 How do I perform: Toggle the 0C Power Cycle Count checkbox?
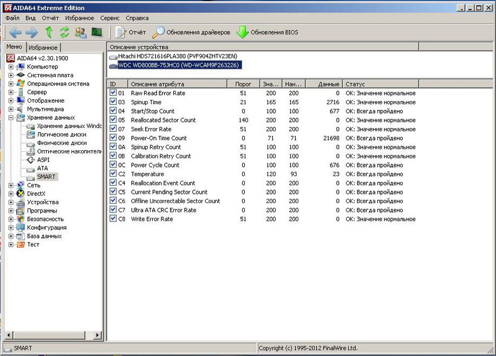click(113, 164)
